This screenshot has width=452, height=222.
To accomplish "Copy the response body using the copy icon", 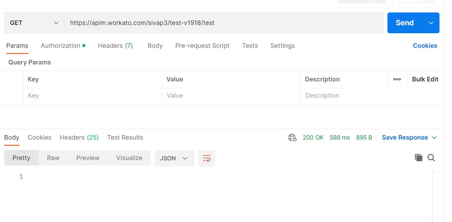I will [419, 158].
